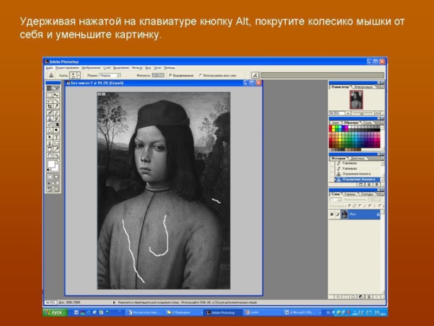This screenshot has width=434, height=326.
Task: Toggle lock position checkbox in Layers
Action: 370,206
